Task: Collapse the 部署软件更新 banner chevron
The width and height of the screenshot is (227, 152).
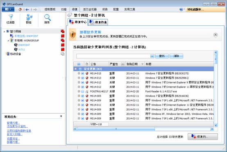Action: (x=216, y=35)
